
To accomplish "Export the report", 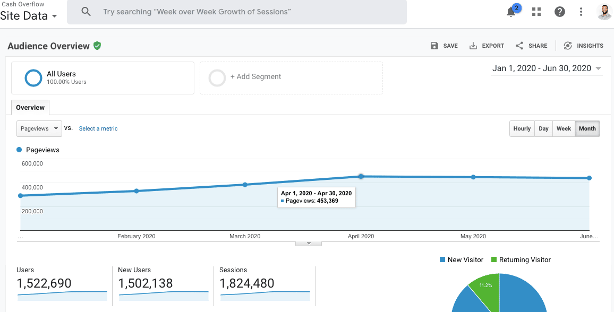I will coord(487,46).
